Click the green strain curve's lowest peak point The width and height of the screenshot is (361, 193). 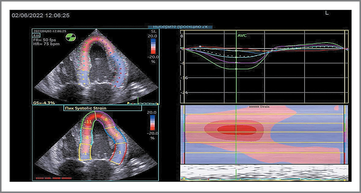tap(236, 69)
